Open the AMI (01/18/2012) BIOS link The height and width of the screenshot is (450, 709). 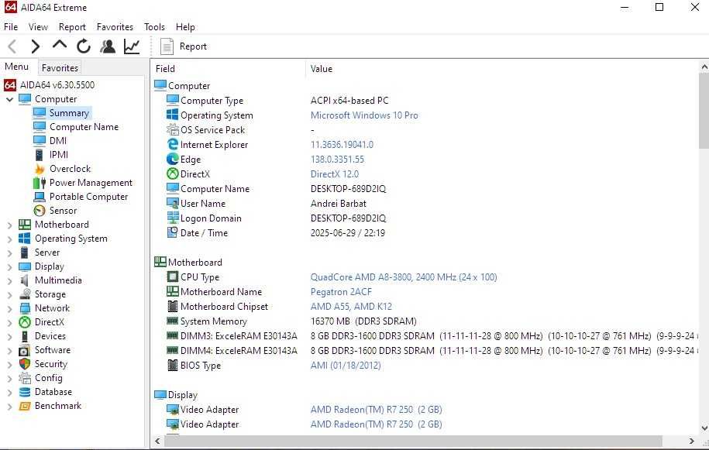point(346,365)
